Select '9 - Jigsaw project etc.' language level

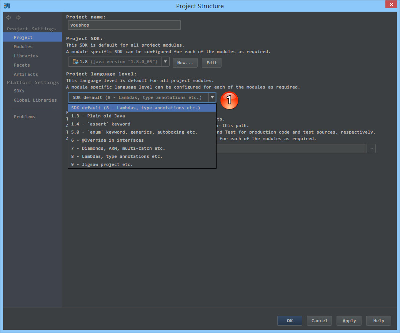(x=102, y=164)
